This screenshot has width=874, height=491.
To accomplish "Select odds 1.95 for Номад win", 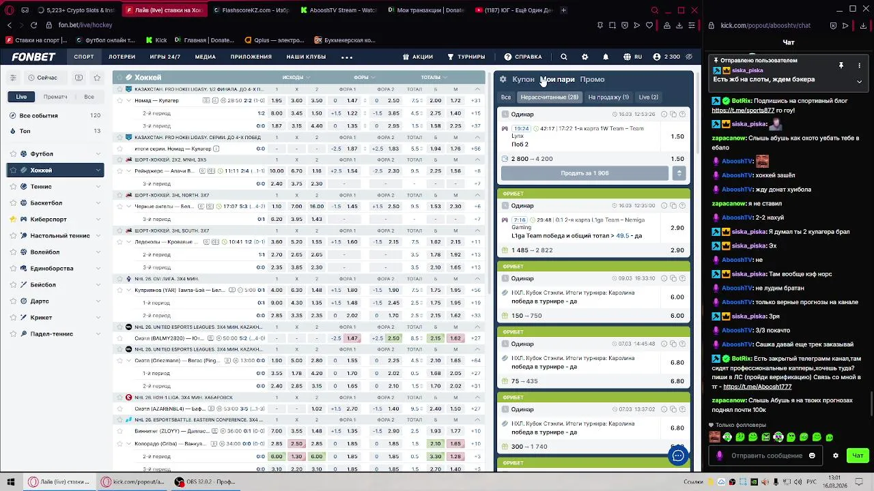I will [x=277, y=101].
